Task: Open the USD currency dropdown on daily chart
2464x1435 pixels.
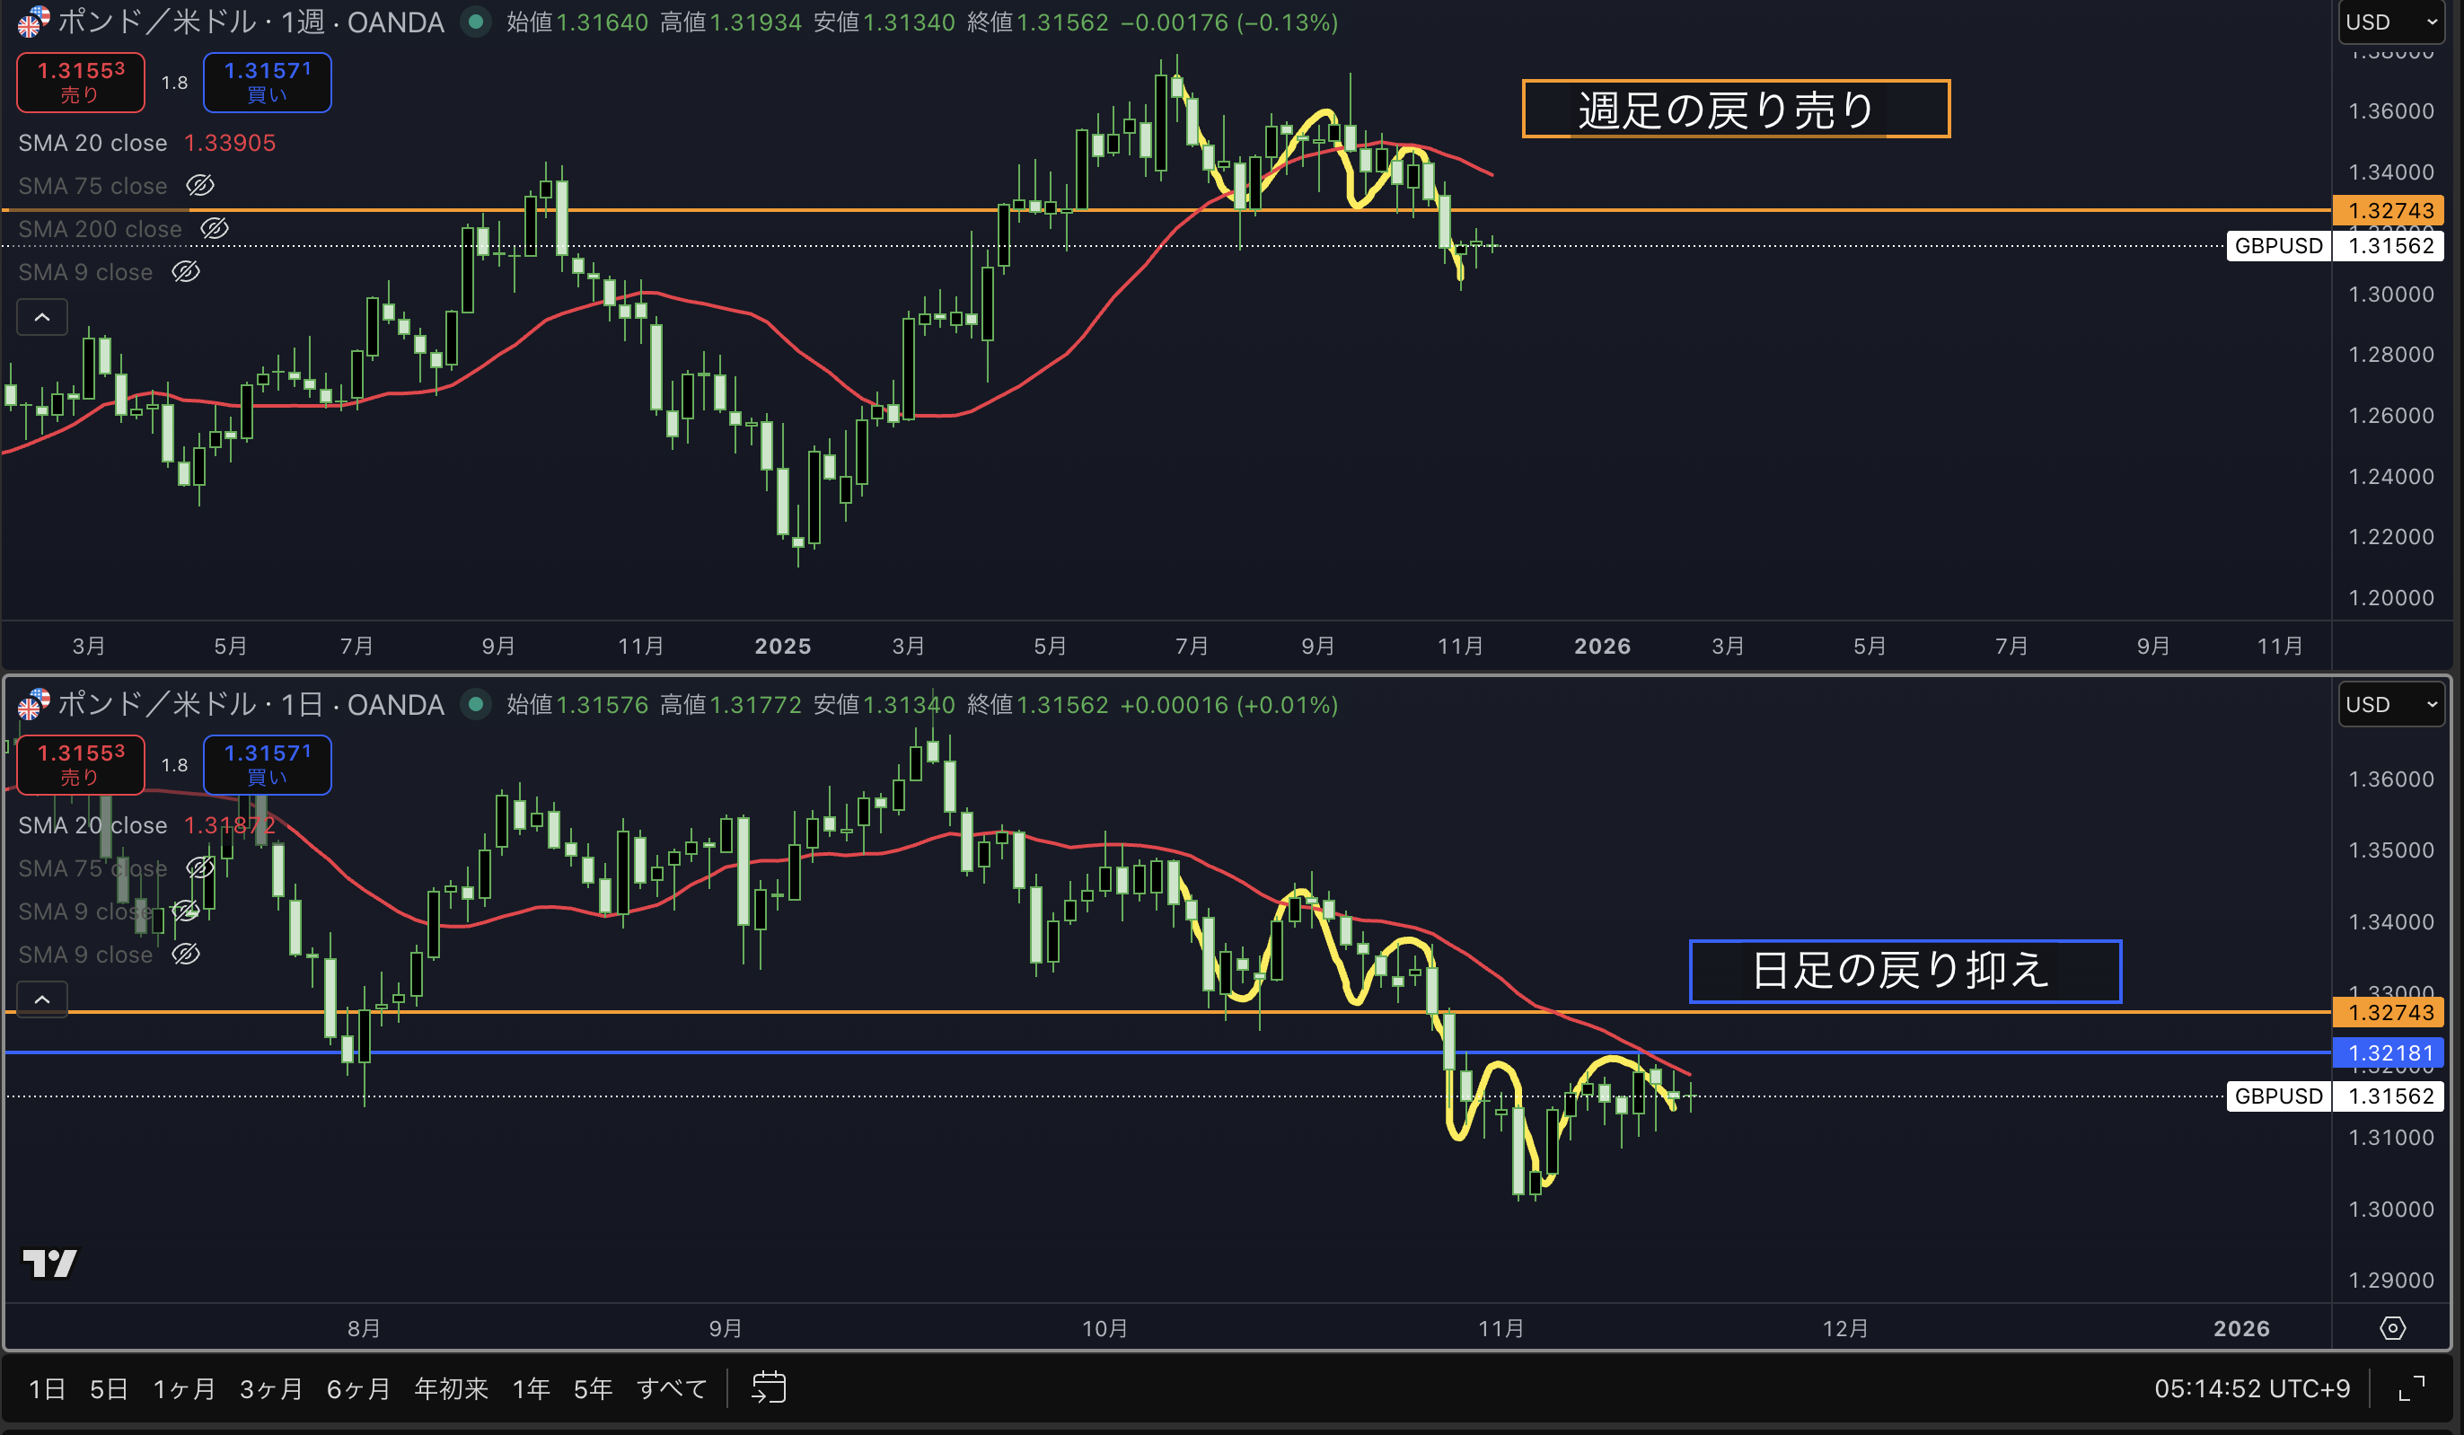Action: pos(2389,704)
